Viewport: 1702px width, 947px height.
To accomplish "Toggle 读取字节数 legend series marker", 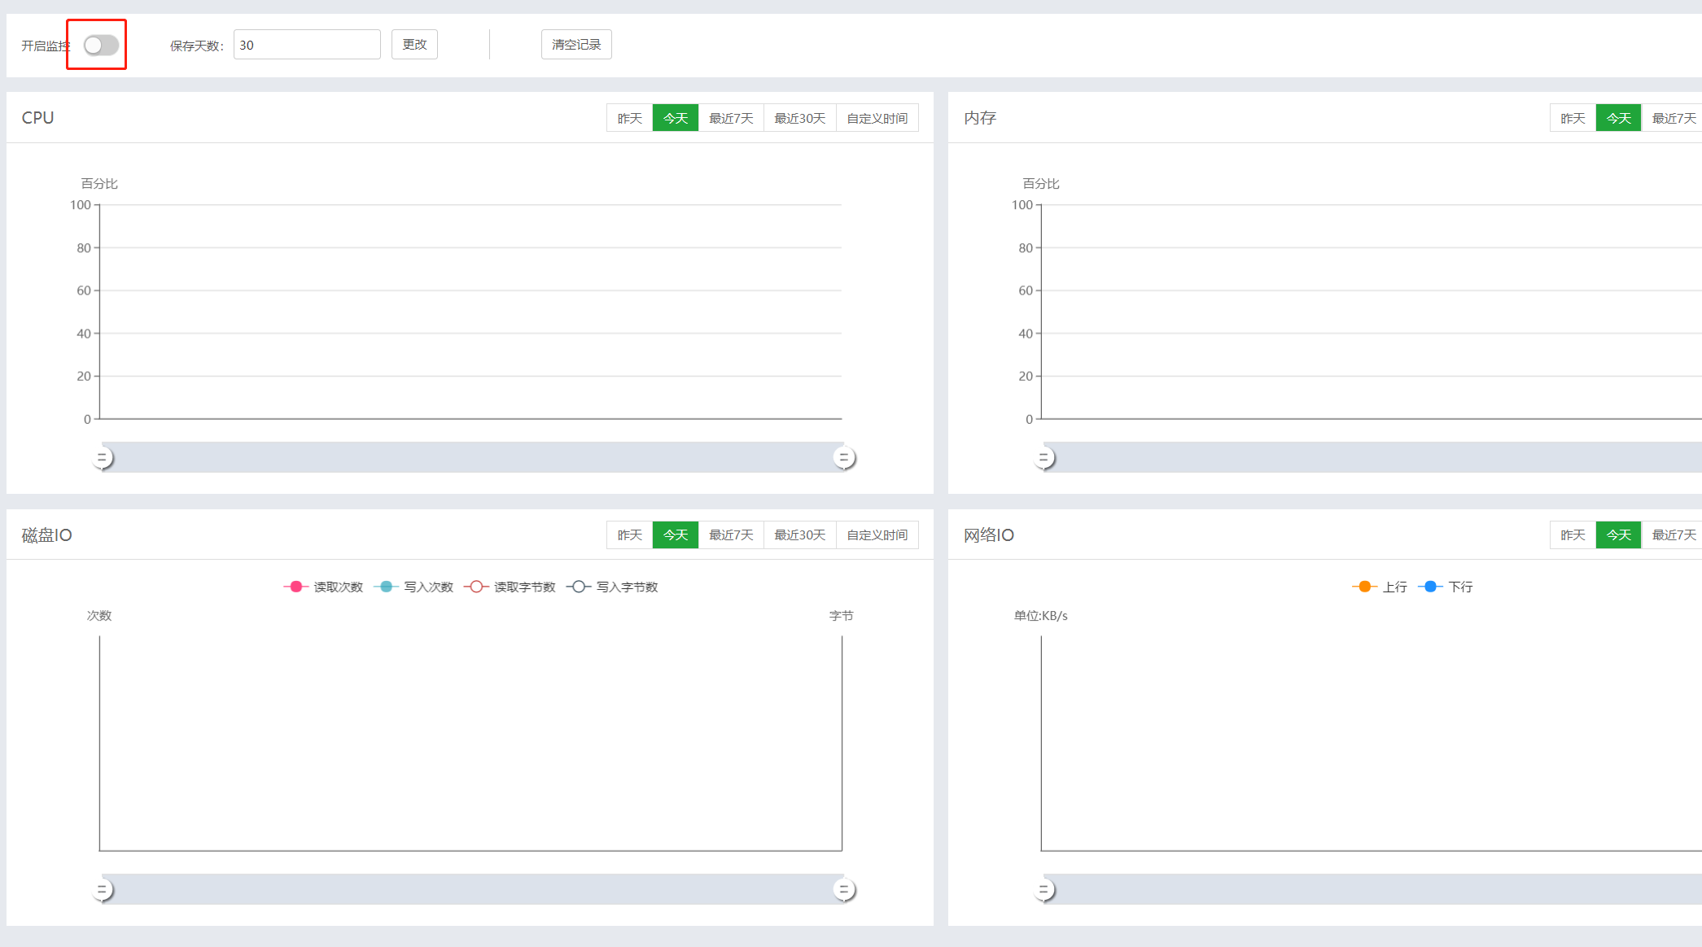I will pos(476,587).
